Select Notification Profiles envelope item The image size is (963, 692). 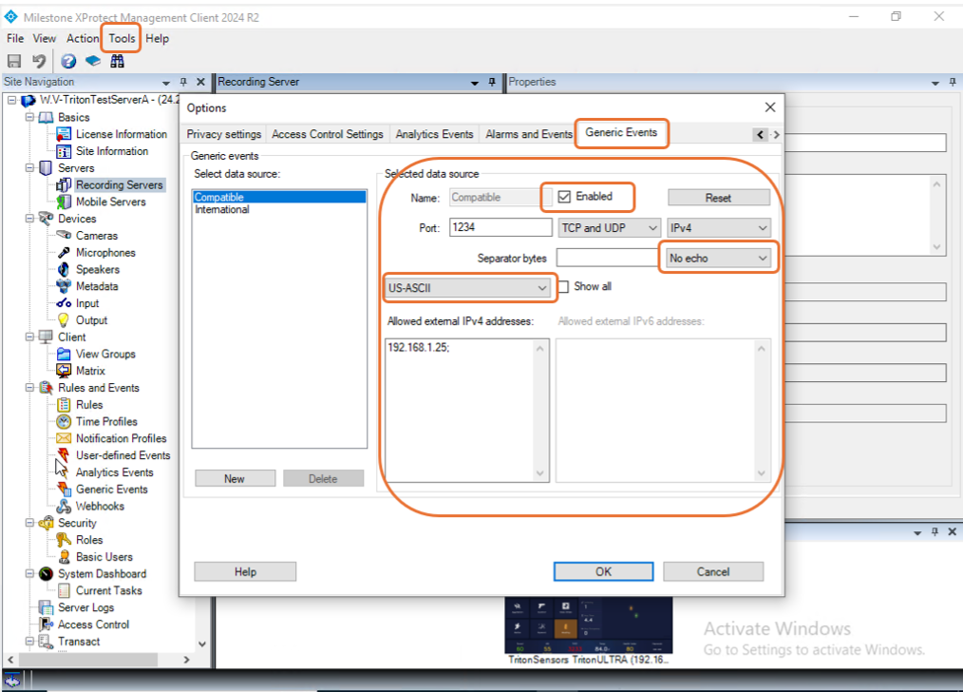click(121, 438)
